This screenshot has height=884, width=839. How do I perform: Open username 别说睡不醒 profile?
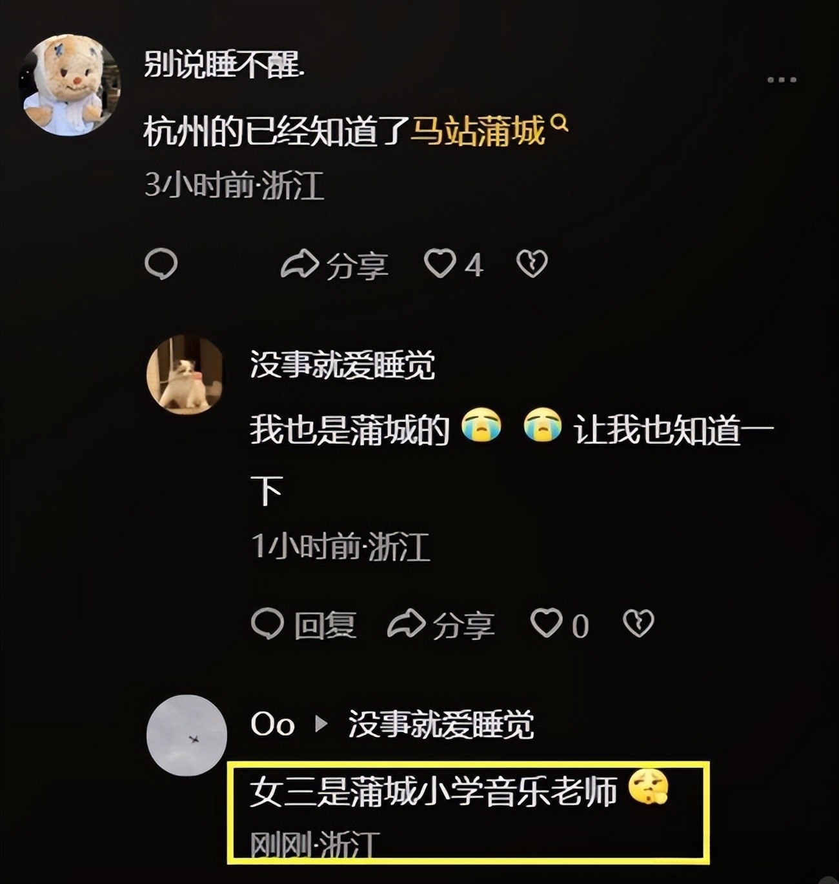click(223, 65)
